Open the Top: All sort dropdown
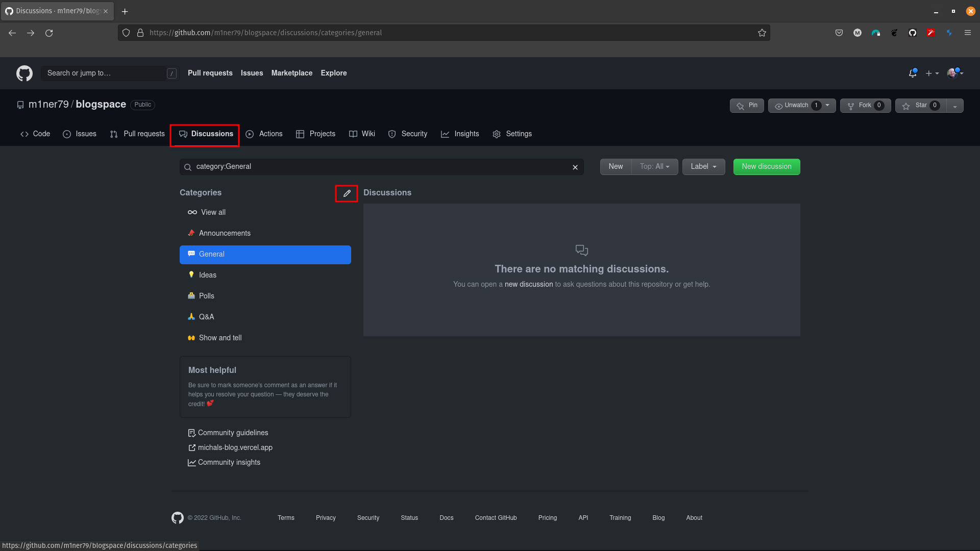Screen dimensions: 980x551 point(655,167)
